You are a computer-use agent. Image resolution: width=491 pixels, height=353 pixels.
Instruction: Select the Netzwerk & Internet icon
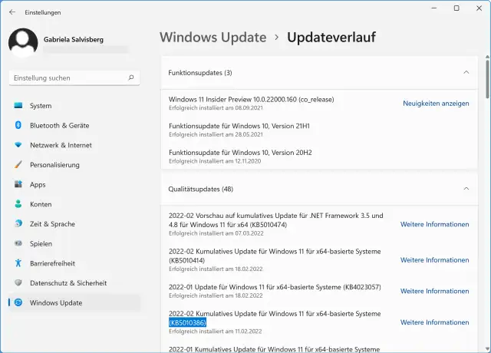(18, 145)
